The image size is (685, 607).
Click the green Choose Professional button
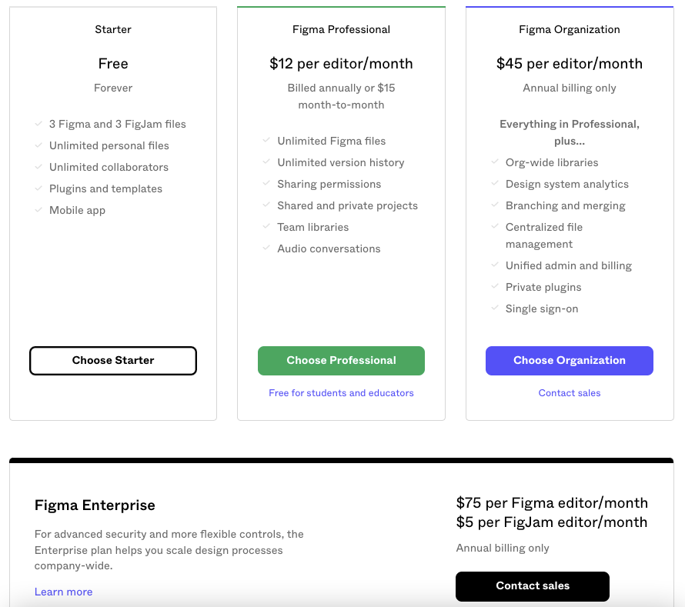(341, 361)
